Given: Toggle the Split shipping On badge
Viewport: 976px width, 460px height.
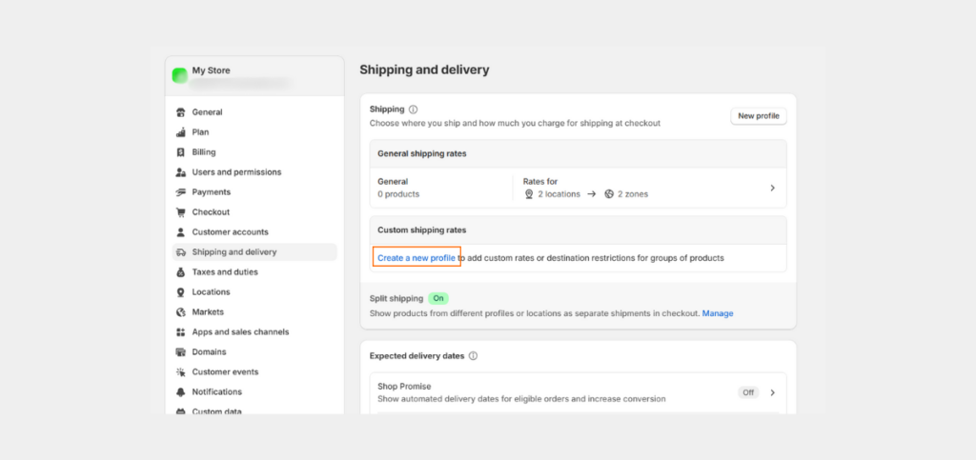Looking at the screenshot, I should click(438, 298).
